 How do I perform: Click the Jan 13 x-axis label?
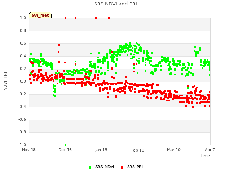(x=101, y=150)
